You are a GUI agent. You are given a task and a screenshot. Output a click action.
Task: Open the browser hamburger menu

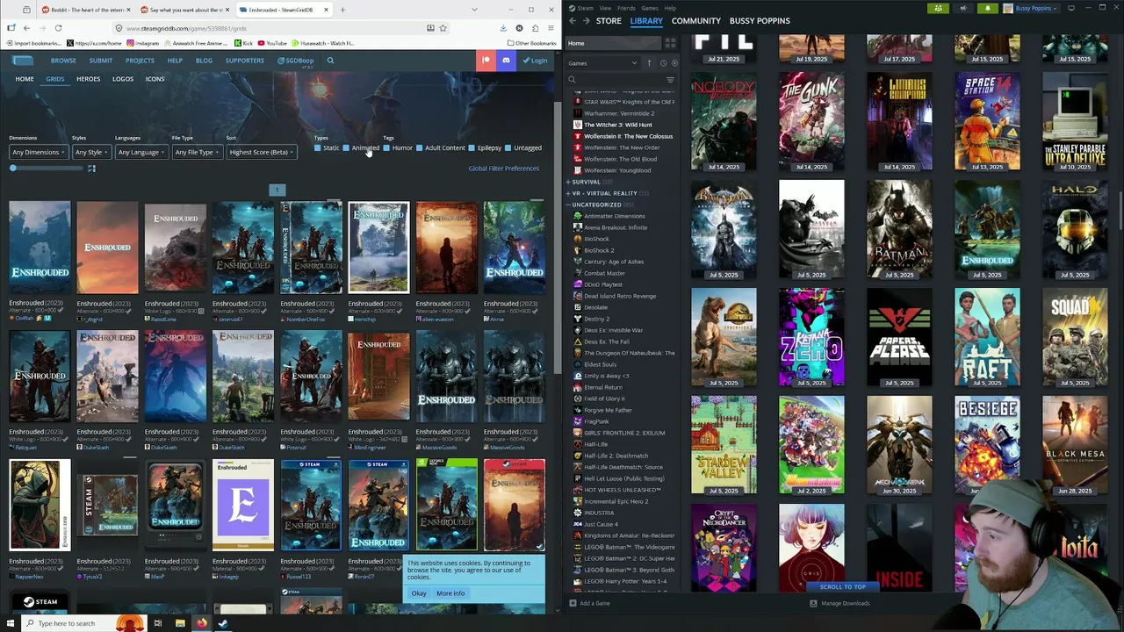(x=551, y=28)
